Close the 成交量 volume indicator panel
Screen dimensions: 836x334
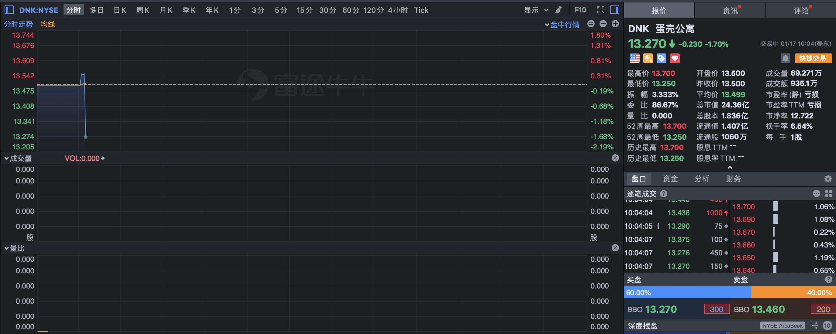(615, 158)
